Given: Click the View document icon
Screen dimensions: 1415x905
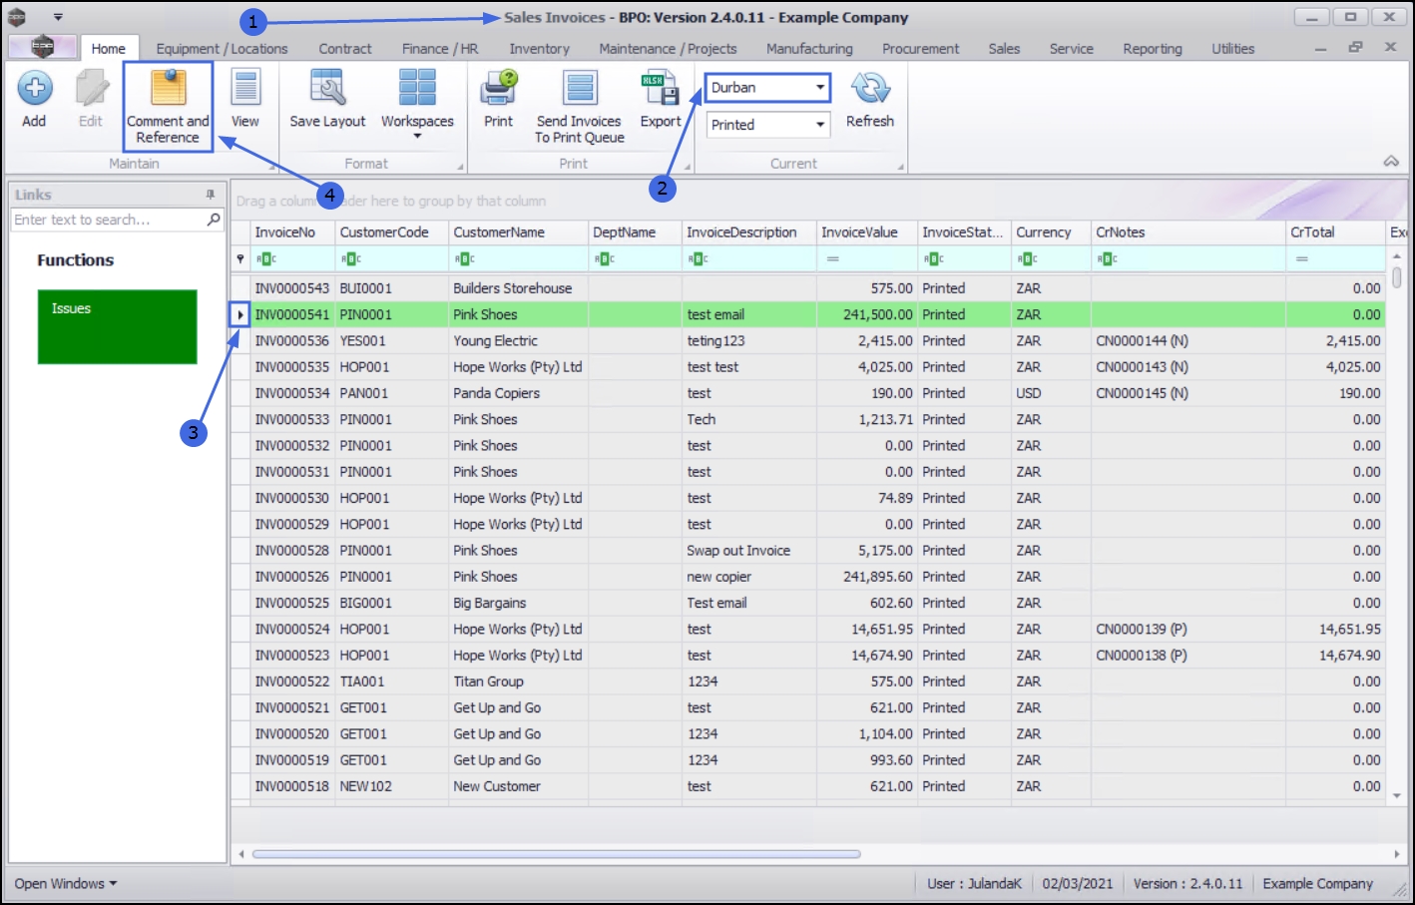Looking at the screenshot, I should coord(244,99).
